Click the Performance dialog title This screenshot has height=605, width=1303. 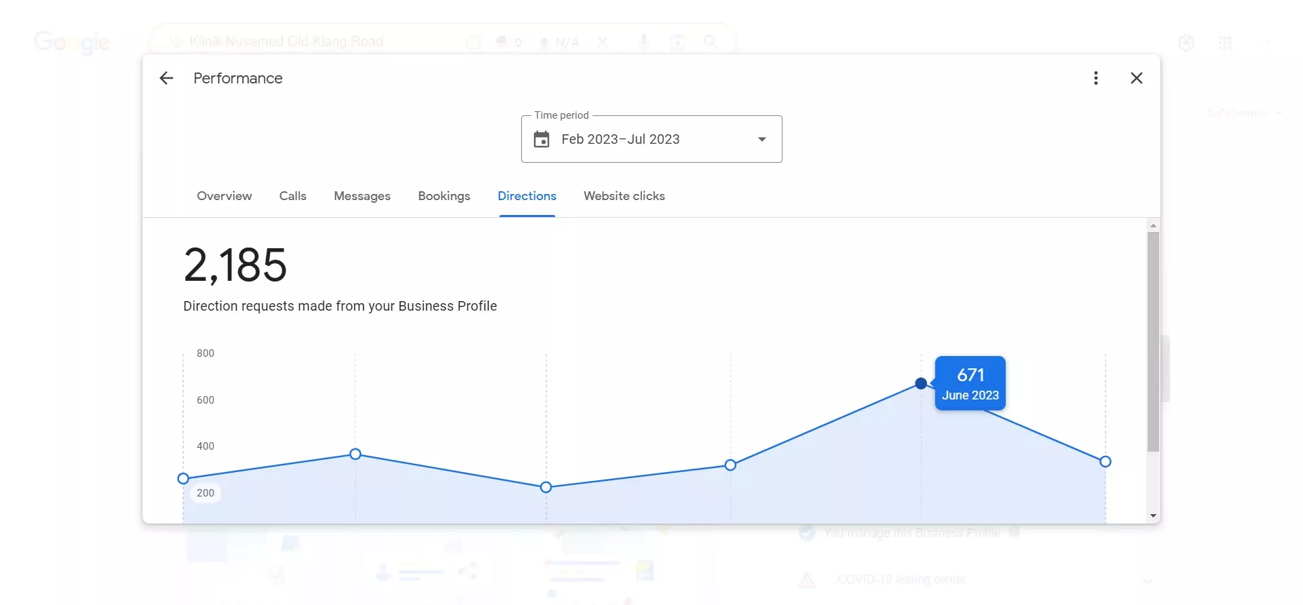[238, 78]
